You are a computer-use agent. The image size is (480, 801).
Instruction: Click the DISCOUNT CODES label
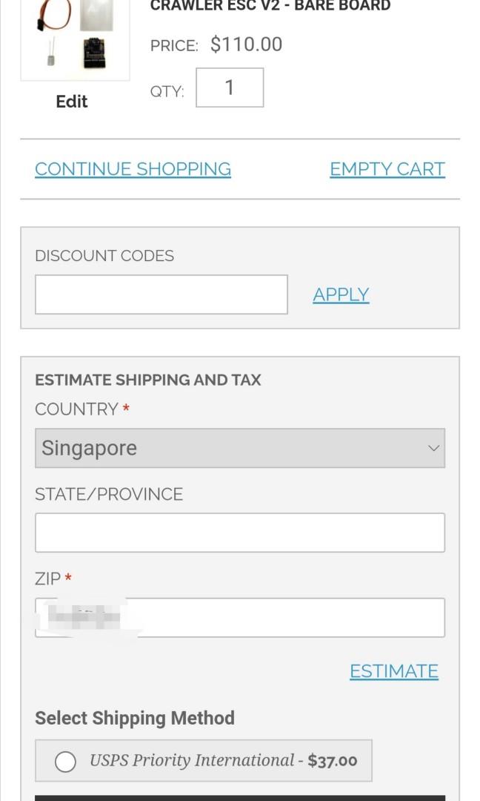(x=104, y=255)
